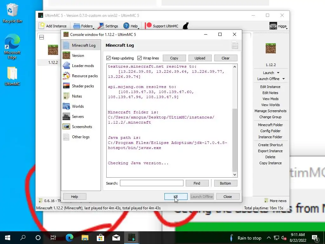Image resolution: width=325 pixels, height=244 pixels.
Task: Click the Find button
Action: coord(197,183)
